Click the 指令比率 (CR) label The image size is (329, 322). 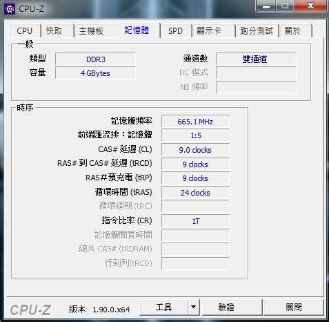pos(127,220)
